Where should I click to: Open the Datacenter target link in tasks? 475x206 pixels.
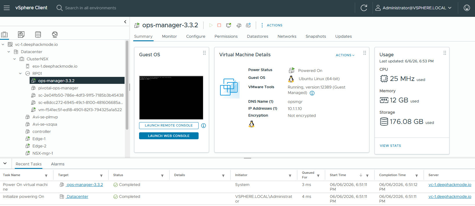77,196
